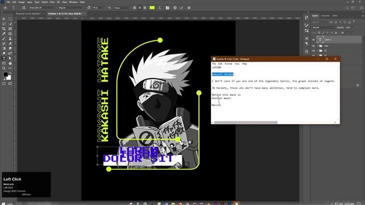365x205 pixels.
Task: Align text right
Action: tap(145, 7)
